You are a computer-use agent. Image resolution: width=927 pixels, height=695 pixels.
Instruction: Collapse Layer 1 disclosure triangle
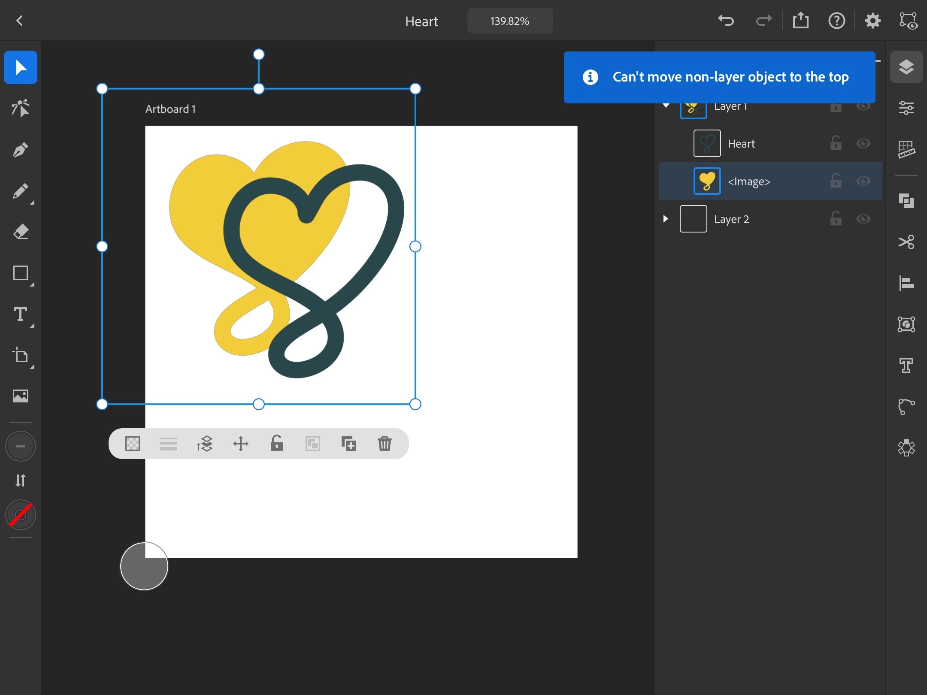coord(666,106)
